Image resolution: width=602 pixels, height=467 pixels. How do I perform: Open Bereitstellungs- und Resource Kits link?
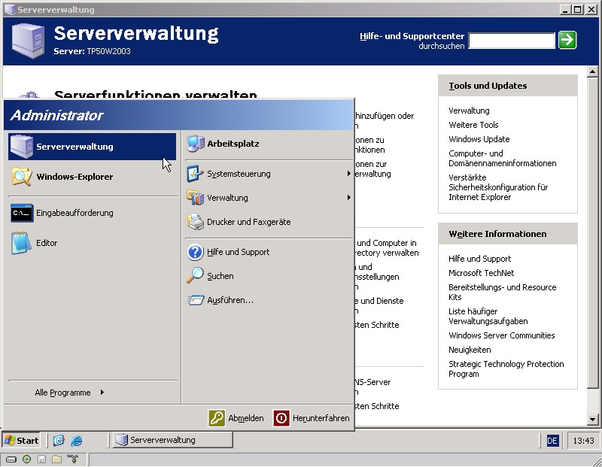point(502,292)
